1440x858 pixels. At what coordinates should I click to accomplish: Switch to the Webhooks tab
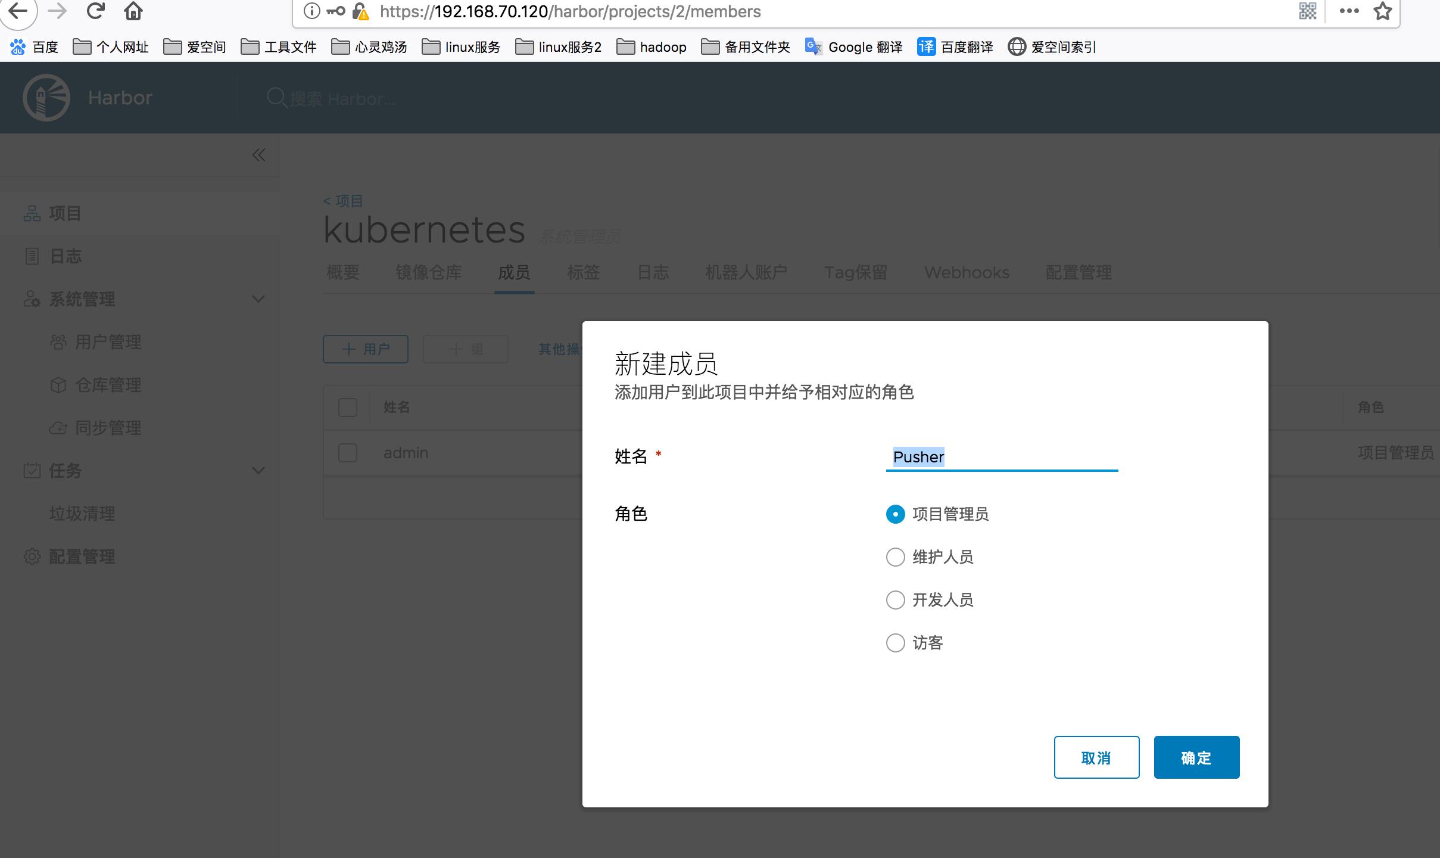pos(967,273)
